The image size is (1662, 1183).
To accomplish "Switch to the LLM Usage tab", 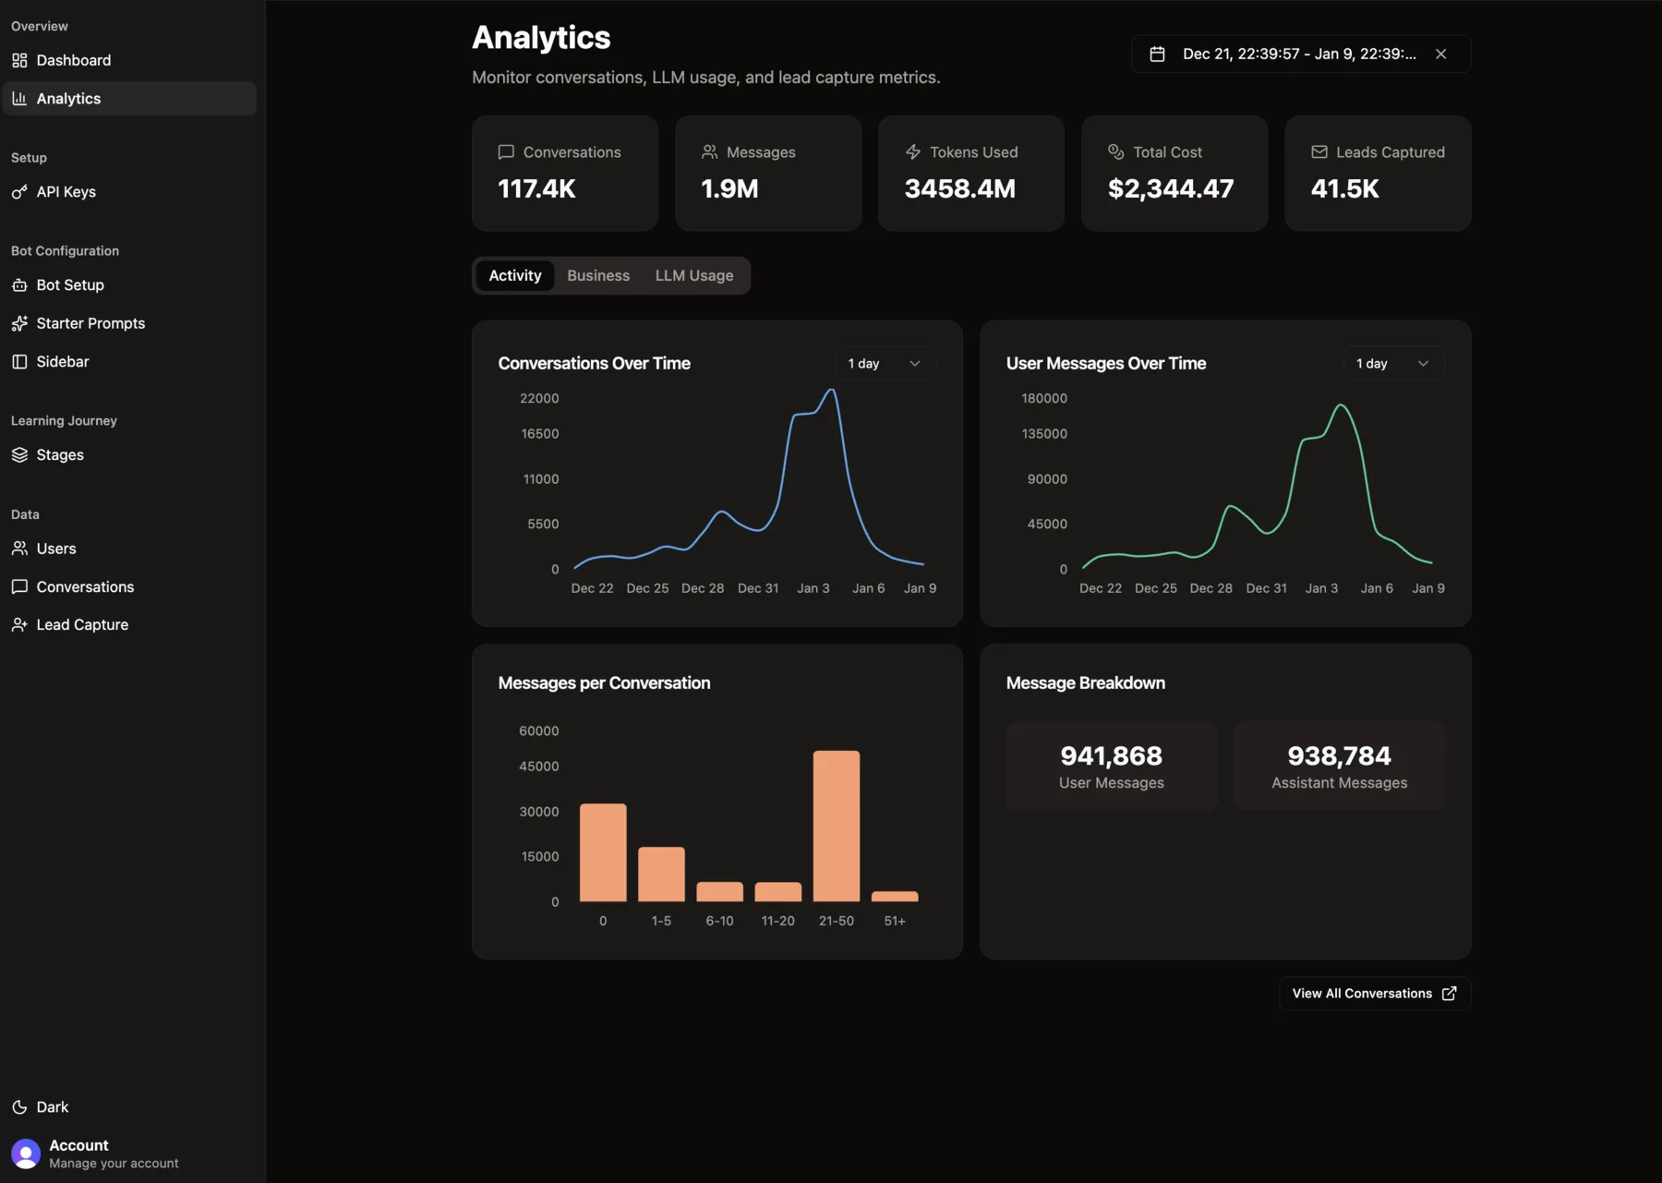I will coord(694,276).
